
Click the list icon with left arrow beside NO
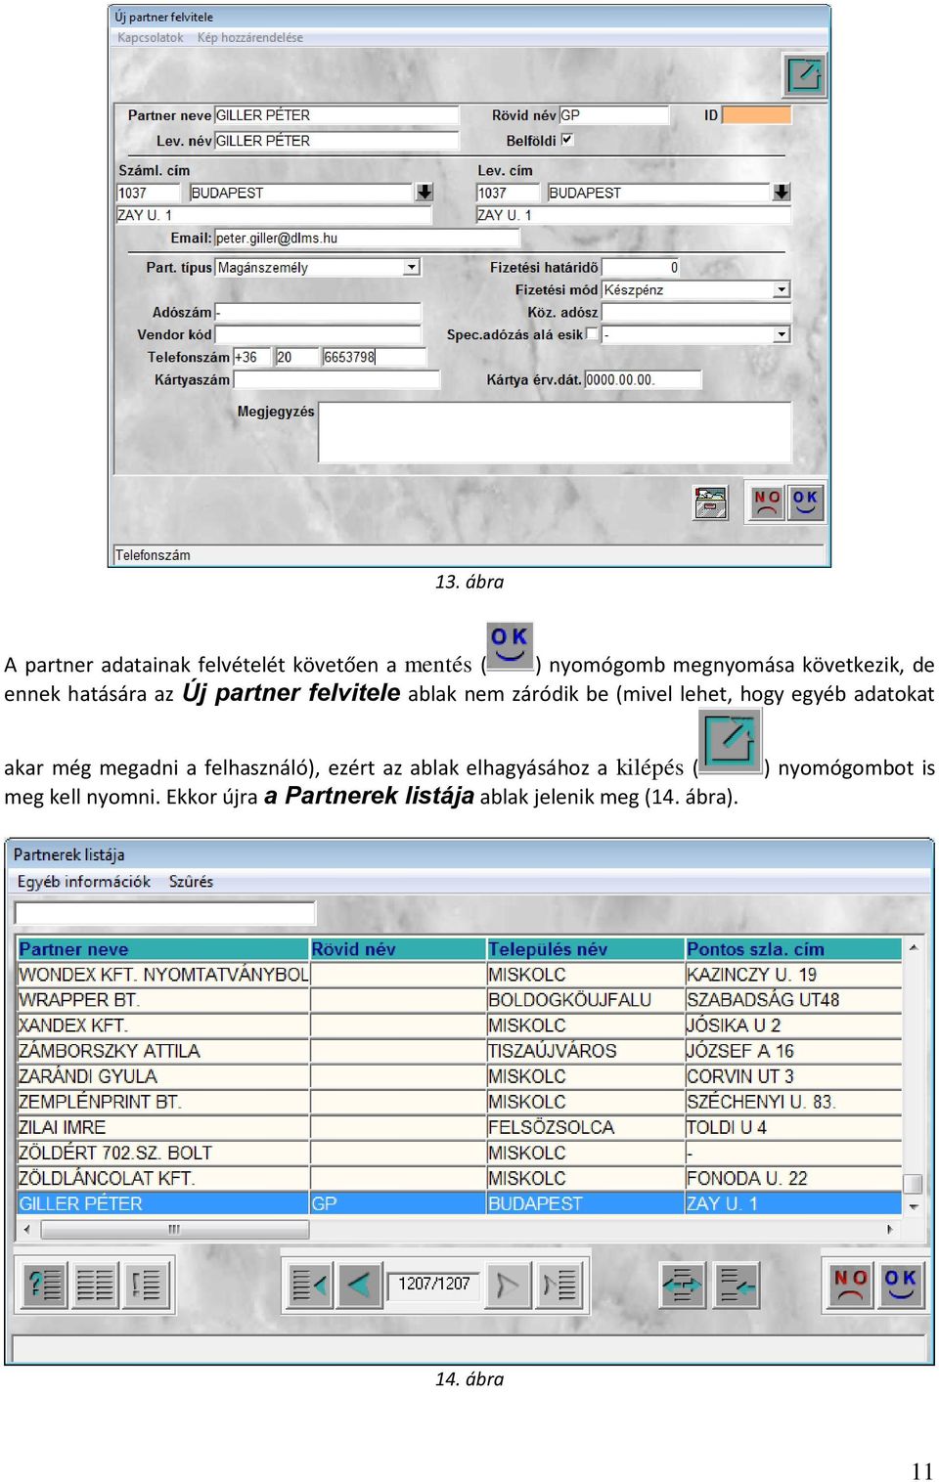coord(735,1285)
